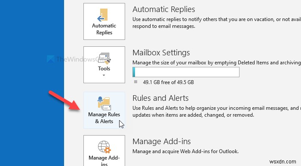Viewport: 301px width, 166px height.
Task: Open the Manage Add-ins button label
Action: point(104,161)
